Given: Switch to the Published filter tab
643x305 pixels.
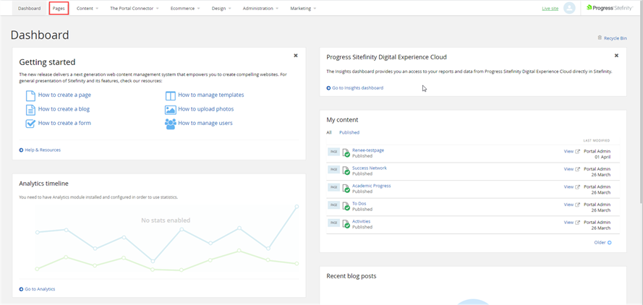Looking at the screenshot, I should (x=349, y=132).
